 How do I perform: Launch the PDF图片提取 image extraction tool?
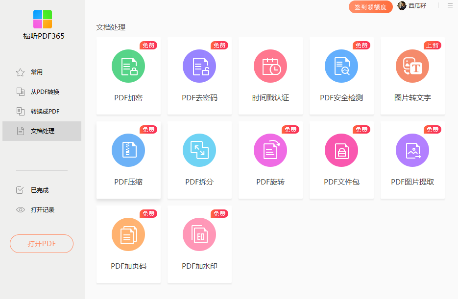[412, 160]
